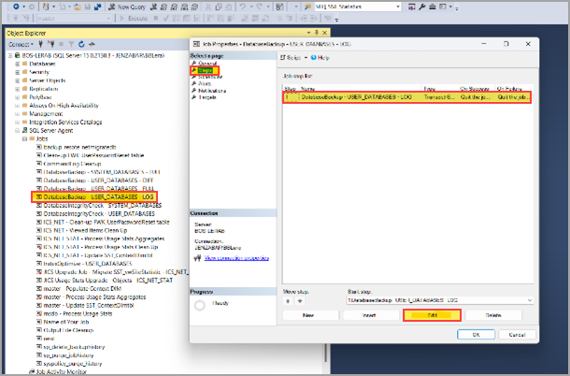Click the Save All icon in the main toolbar
Image resolution: width=570 pixels, height=376 pixels.
(97, 7)
